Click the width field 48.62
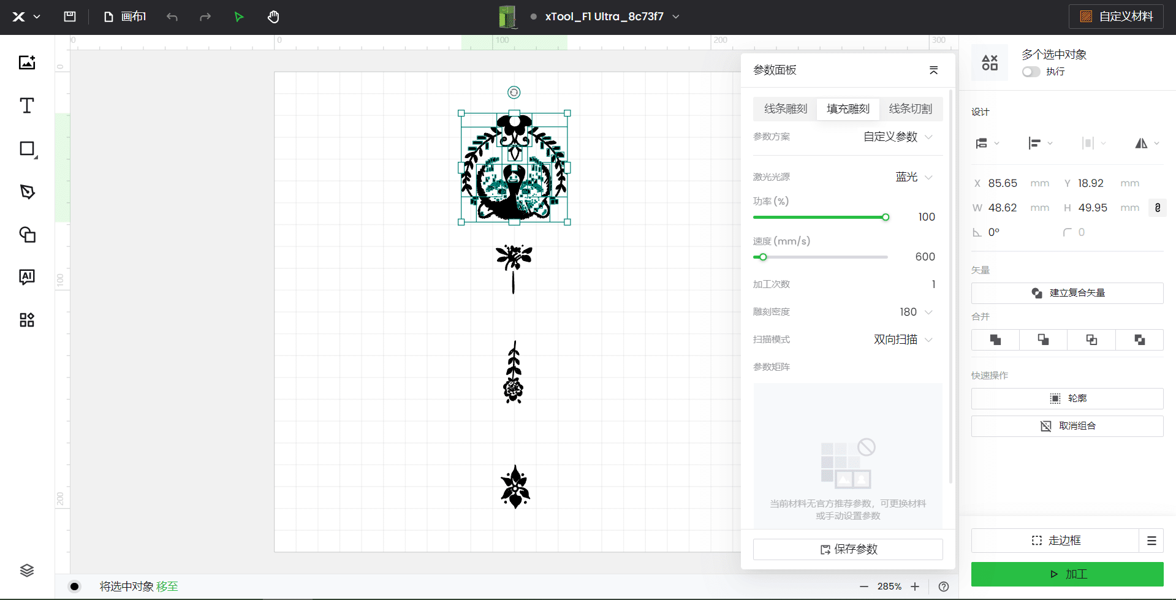Screen dimensions: 1176x600 tap(1003, 208)
